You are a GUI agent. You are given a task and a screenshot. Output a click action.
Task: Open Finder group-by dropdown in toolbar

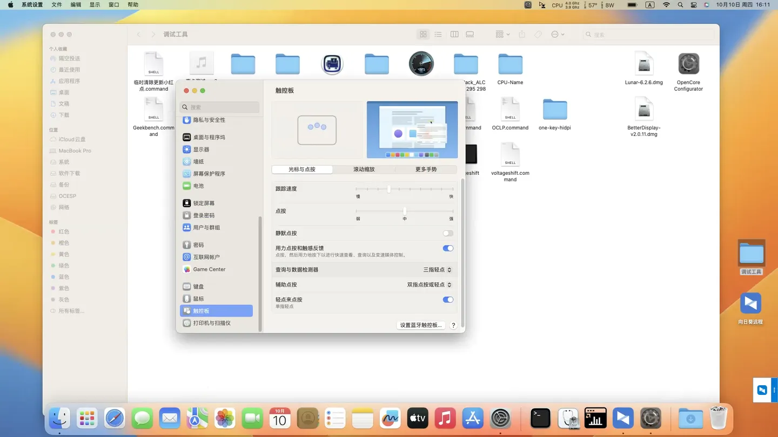(x=502, y=35)
